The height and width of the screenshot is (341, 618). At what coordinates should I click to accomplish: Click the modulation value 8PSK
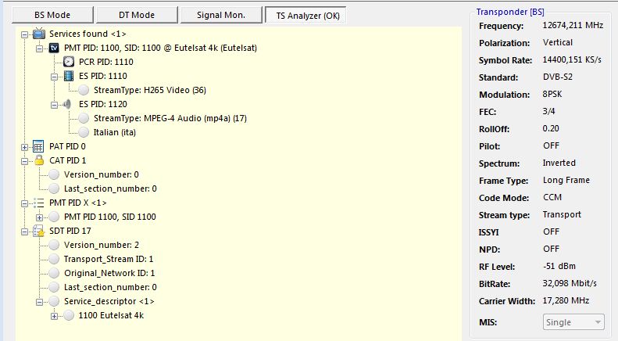click(552, 94)
